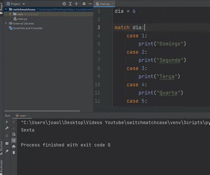Click the up stack trace arrow
The width and height of the screenshot is (210, 175).
pos(14,122)
